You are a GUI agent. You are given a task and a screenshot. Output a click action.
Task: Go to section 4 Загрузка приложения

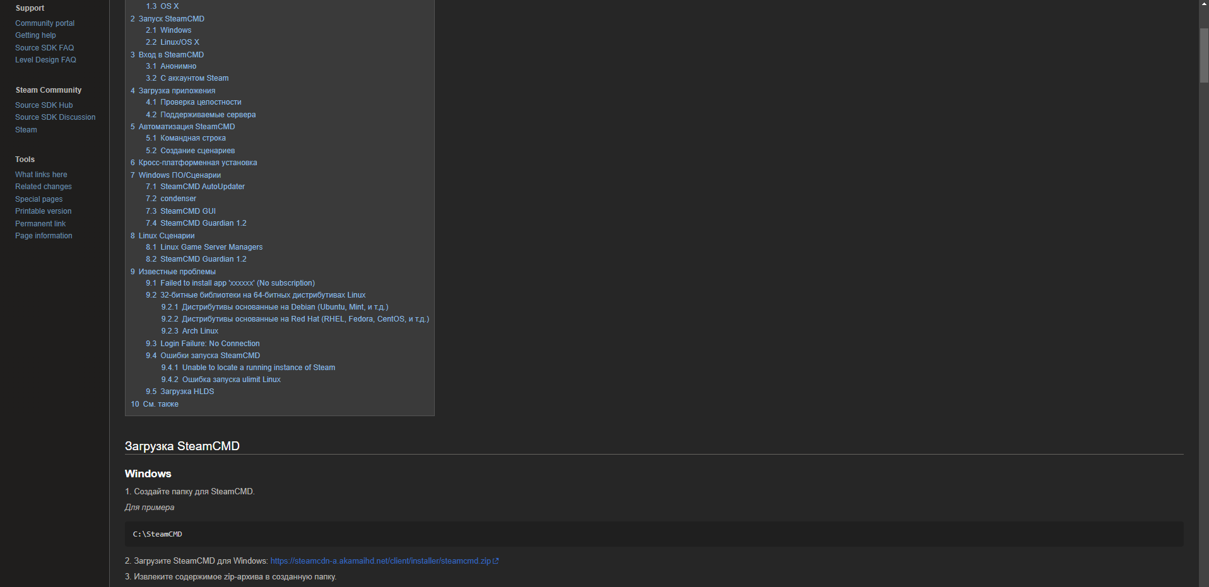click(173, 91)
